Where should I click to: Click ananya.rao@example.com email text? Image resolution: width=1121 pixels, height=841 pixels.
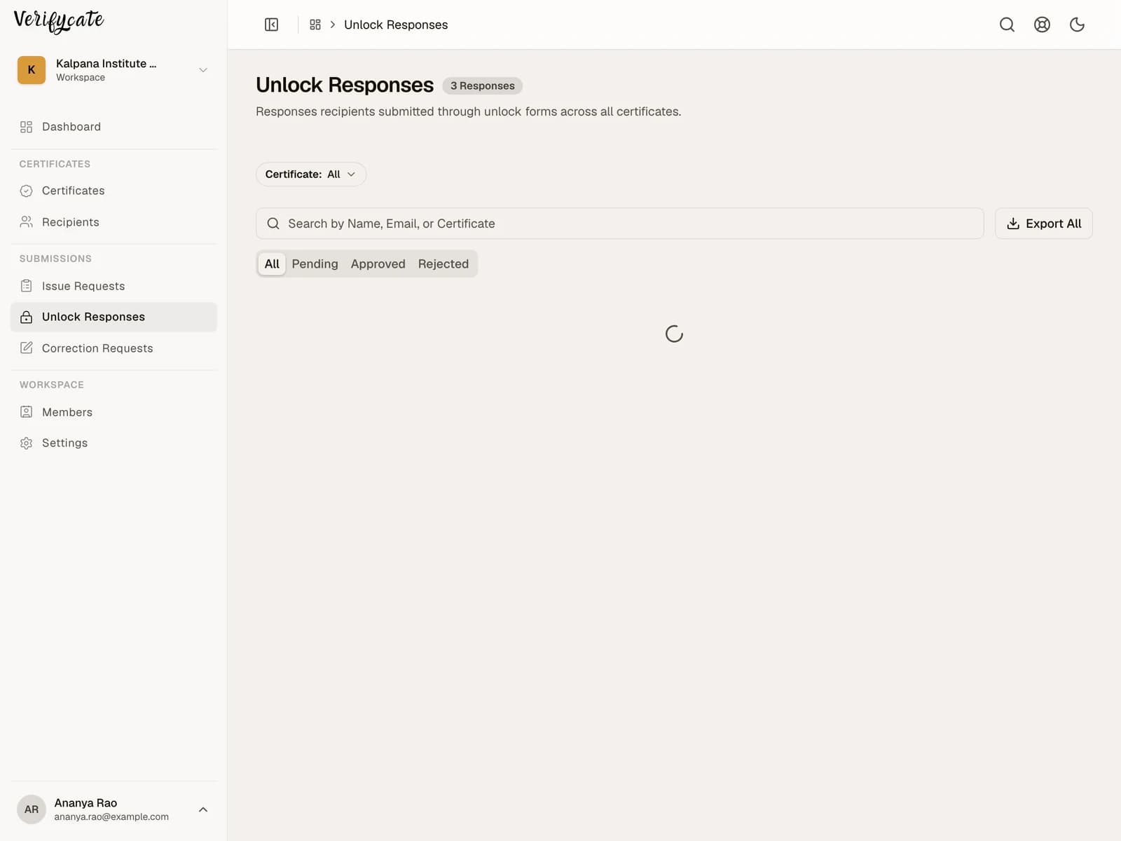111,817
